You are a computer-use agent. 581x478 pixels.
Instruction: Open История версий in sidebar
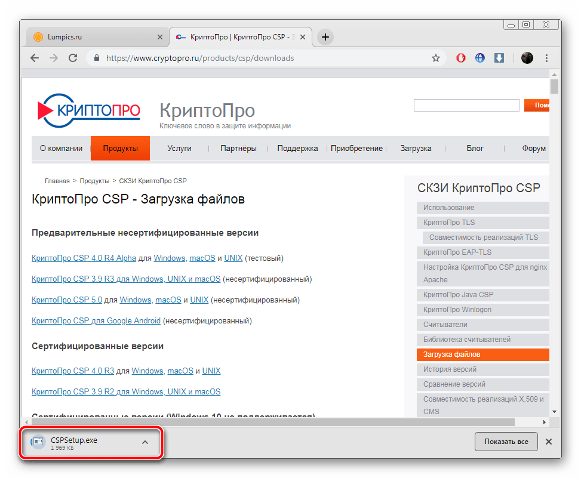click(450, 369)
